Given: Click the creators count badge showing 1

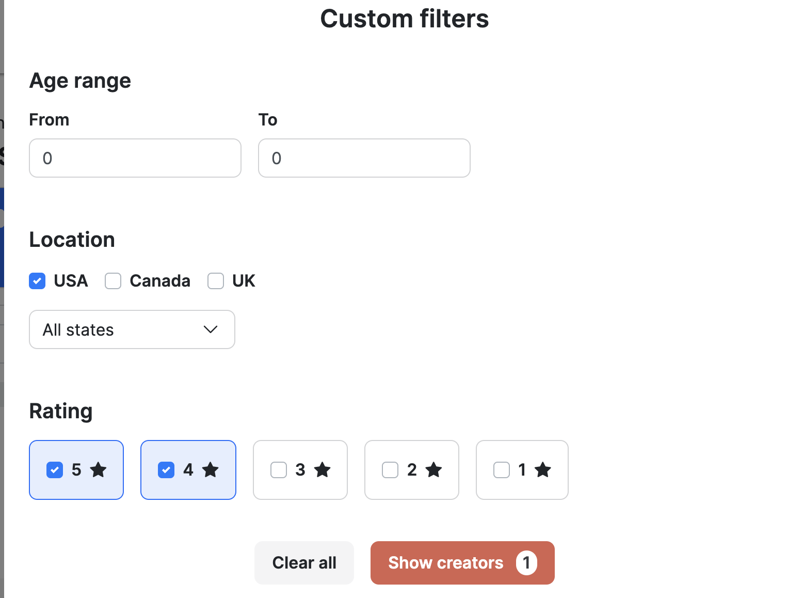Looking at the screenshot, I should click(x=526, y=563).
